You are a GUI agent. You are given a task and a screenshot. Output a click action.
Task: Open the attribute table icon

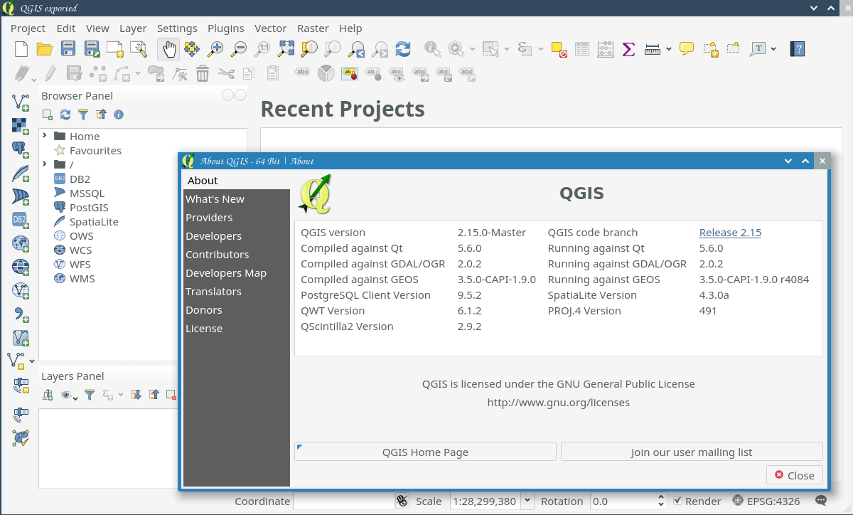tap(582, 49)
